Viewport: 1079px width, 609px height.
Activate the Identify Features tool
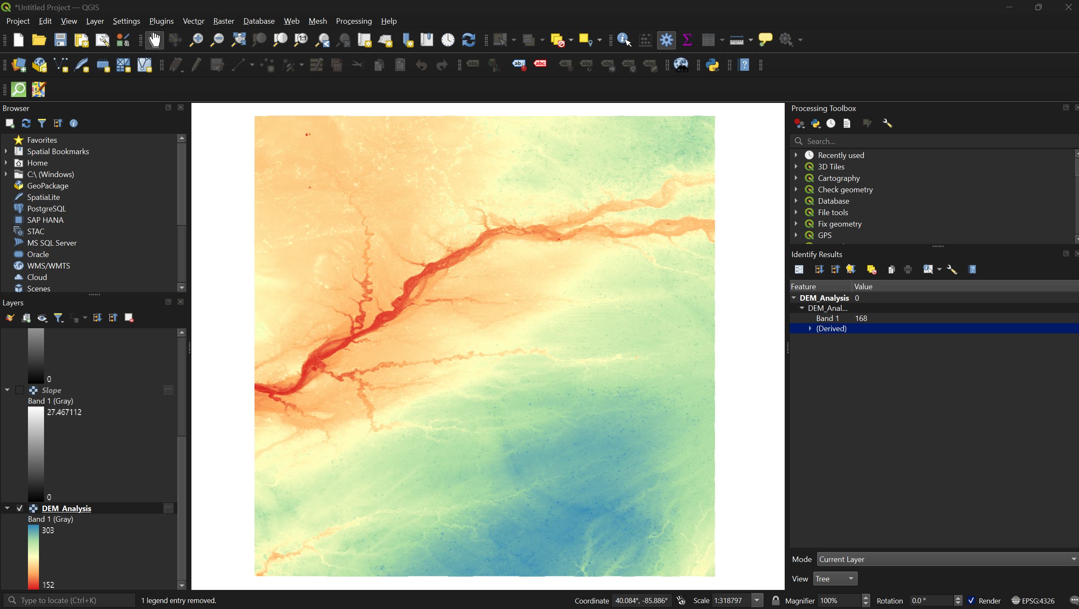click(624, 40)
